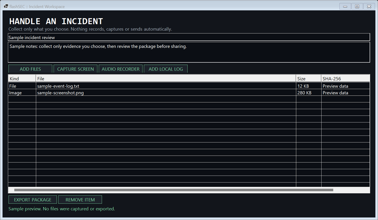Click the SHA-256 column header
This screenshot has width=378, height=220.
click(x=346, y=79)
